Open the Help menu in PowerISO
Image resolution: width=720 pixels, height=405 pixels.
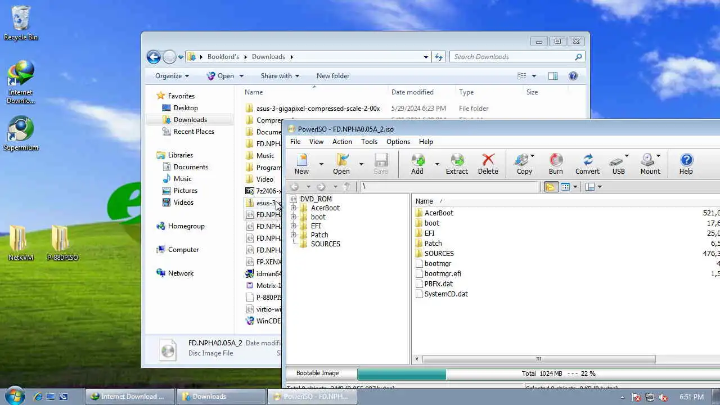[x=426, y=142]
